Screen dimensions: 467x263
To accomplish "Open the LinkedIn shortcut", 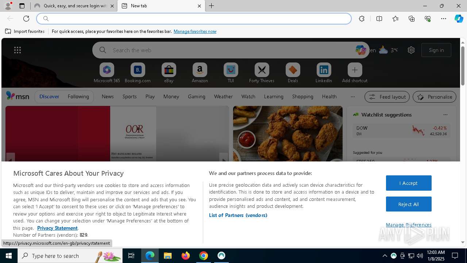I will [324, 73].
